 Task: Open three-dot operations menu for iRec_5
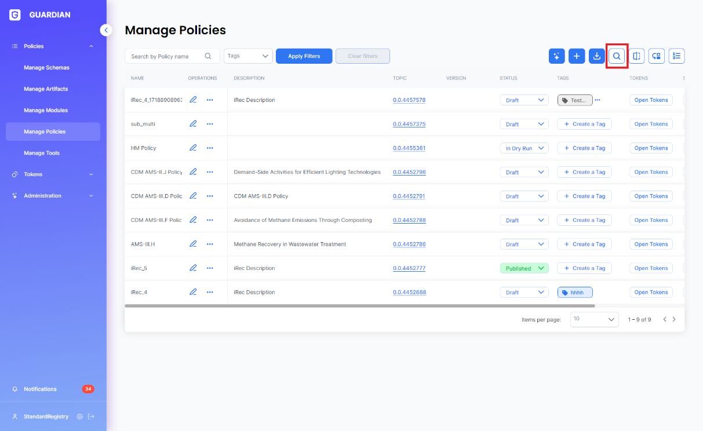pyautogui.click(x=210, y=268)
